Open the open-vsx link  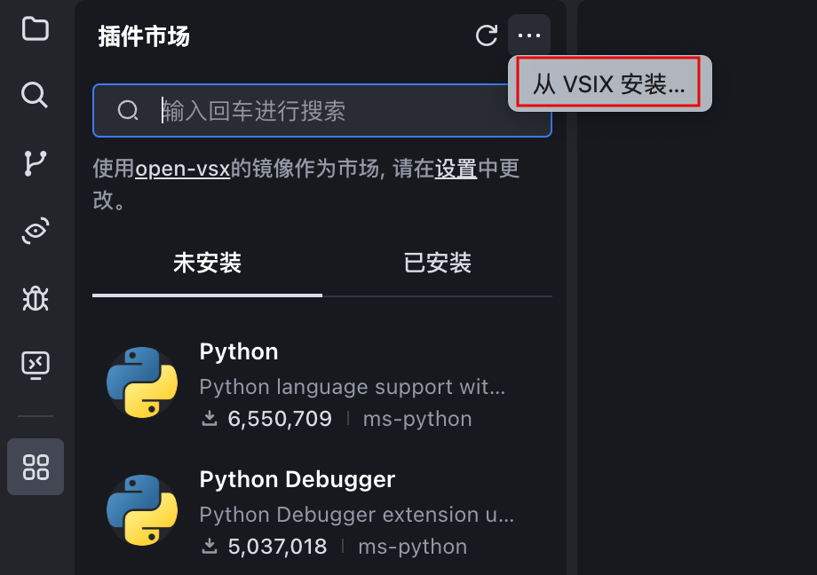[x=183, y=169]
